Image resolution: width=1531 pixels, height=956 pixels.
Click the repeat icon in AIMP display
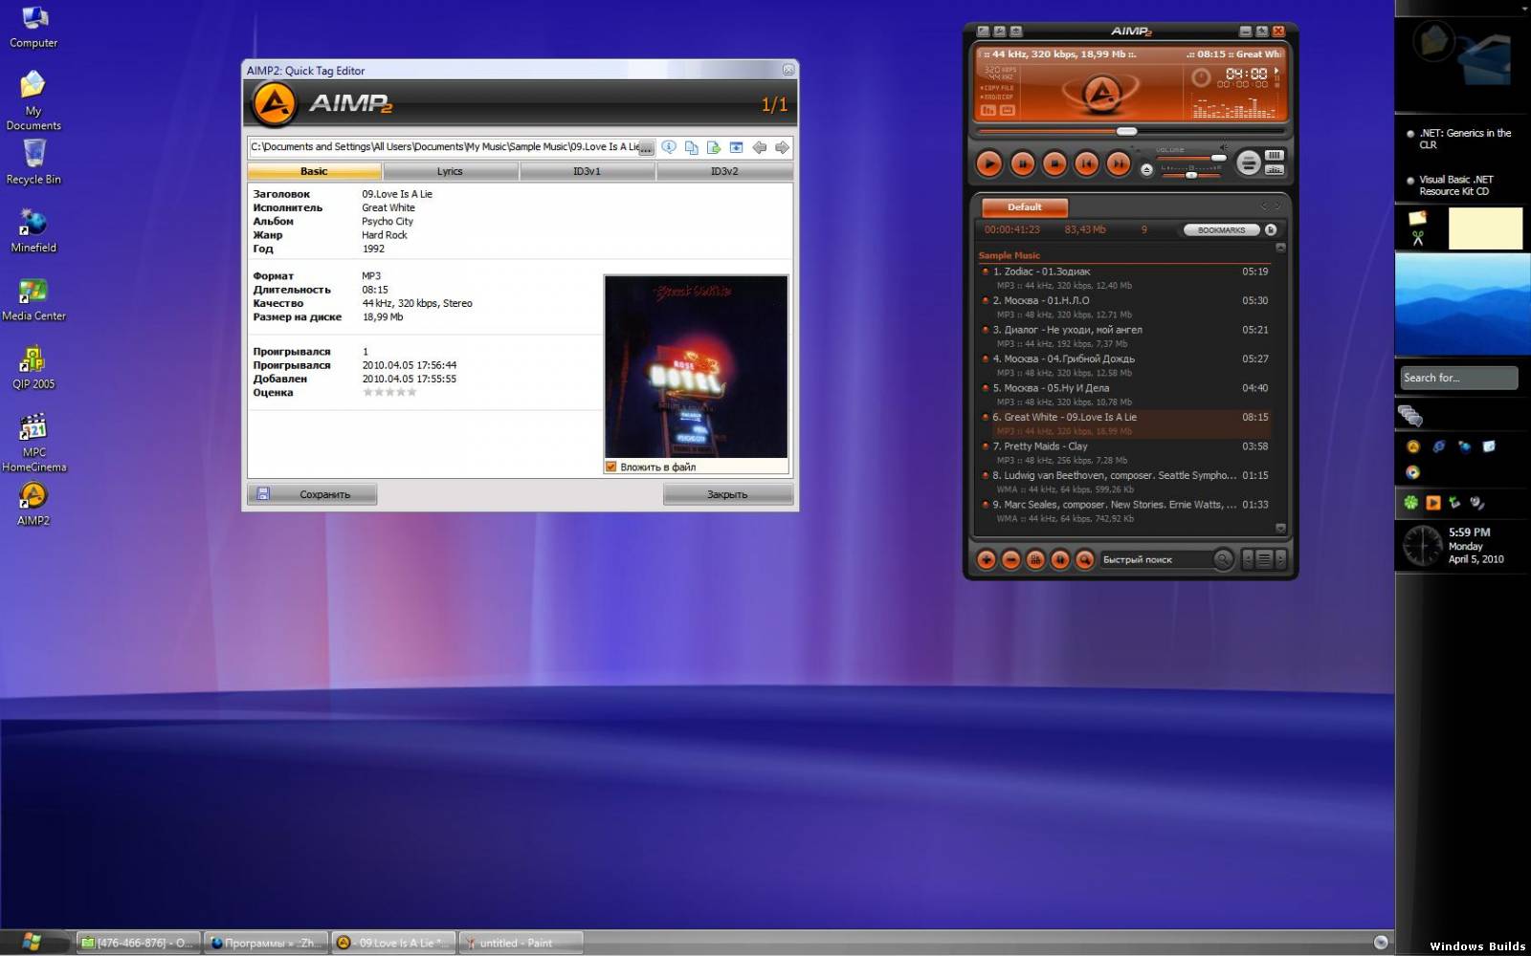coord(1008,111)
